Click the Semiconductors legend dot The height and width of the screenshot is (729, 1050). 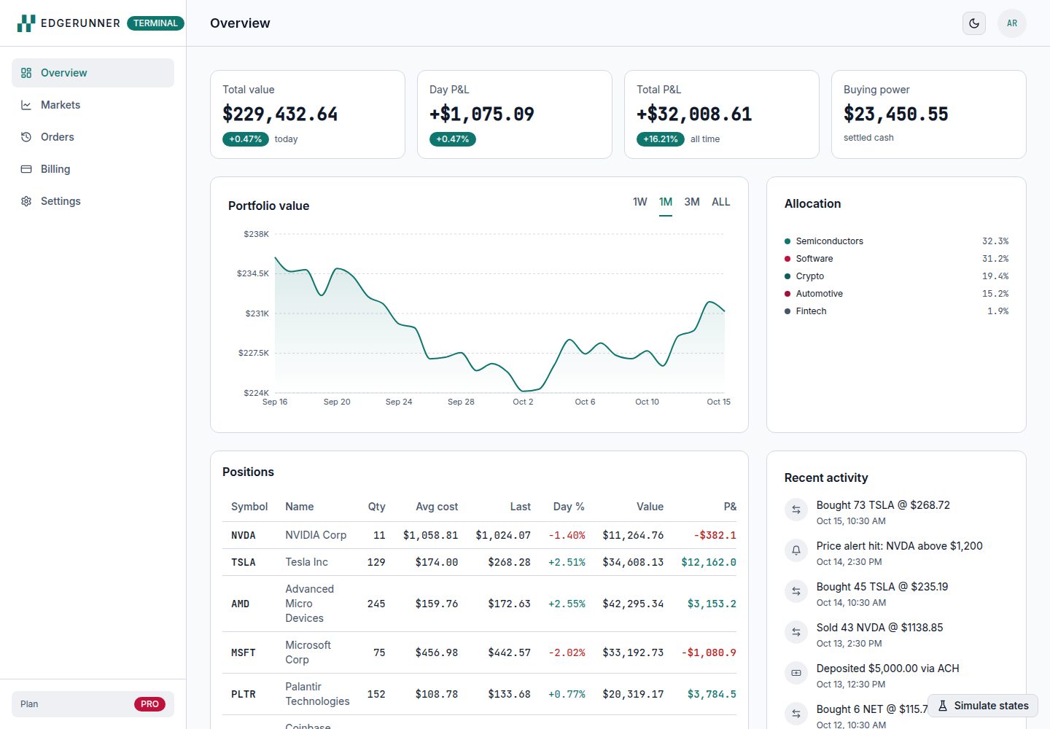click(x=787, y=241)
